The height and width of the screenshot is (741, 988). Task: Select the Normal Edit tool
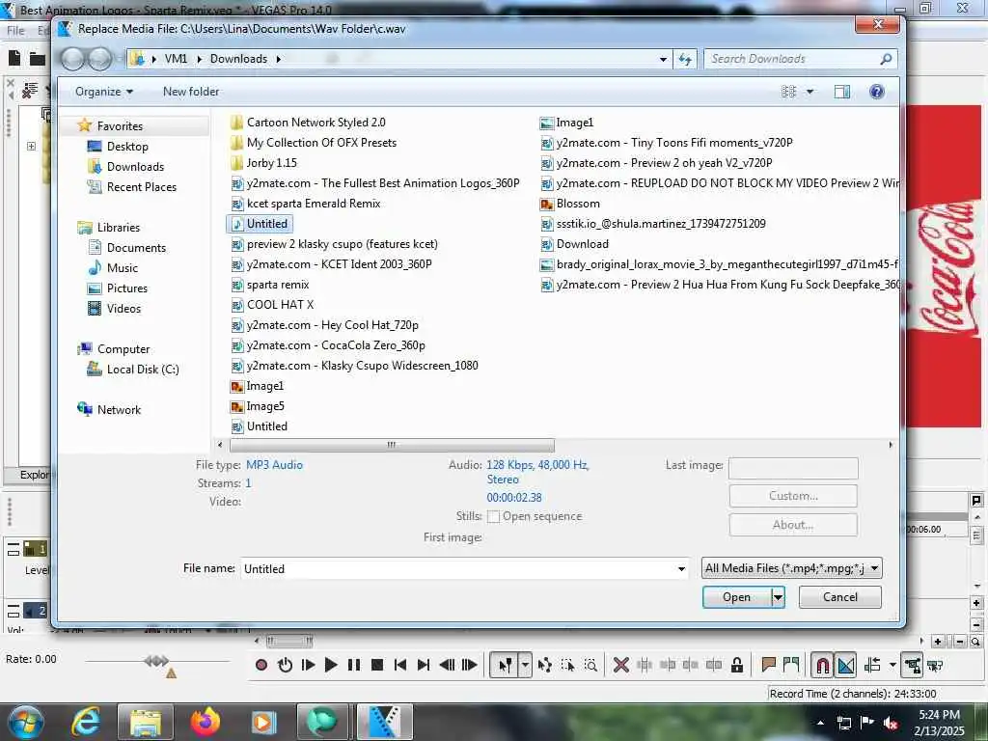[x=505, y=665]
